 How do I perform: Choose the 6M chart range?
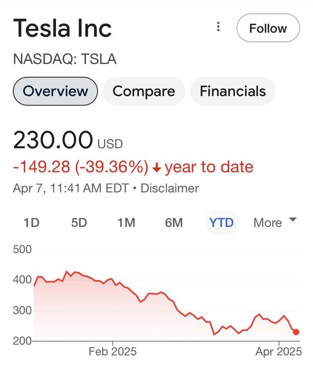point(174,222)
